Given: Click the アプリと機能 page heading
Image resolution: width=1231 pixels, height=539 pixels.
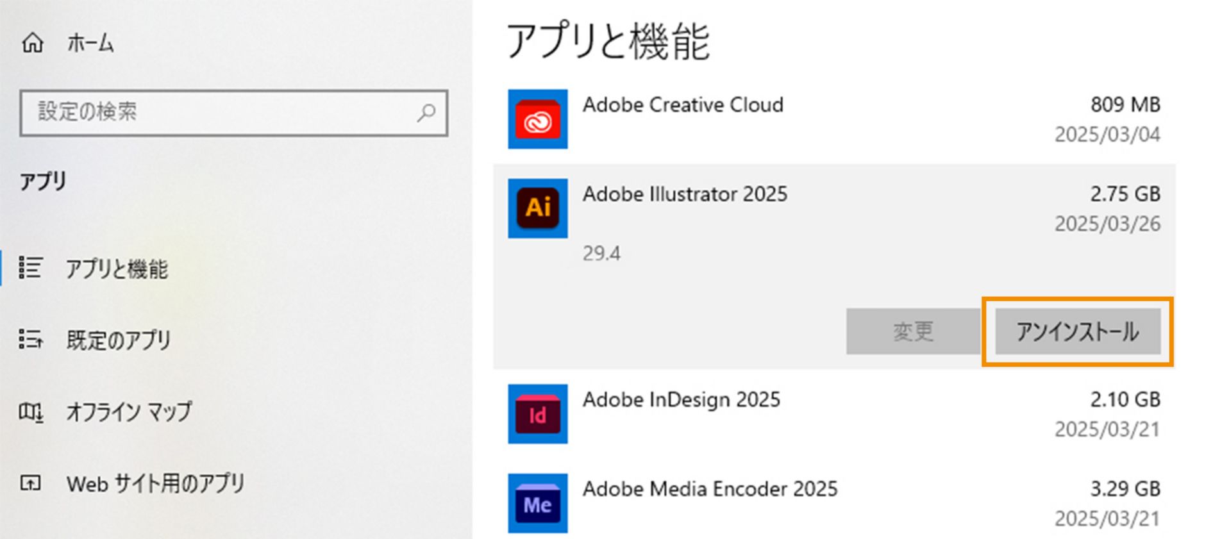Looking at the screenshot, I should 608,41.
